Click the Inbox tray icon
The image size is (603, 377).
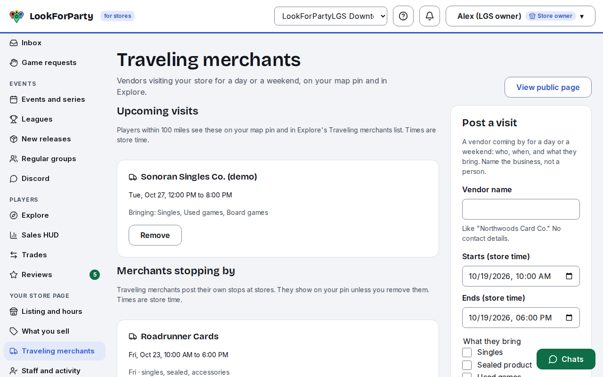click(x=14, y=43)
